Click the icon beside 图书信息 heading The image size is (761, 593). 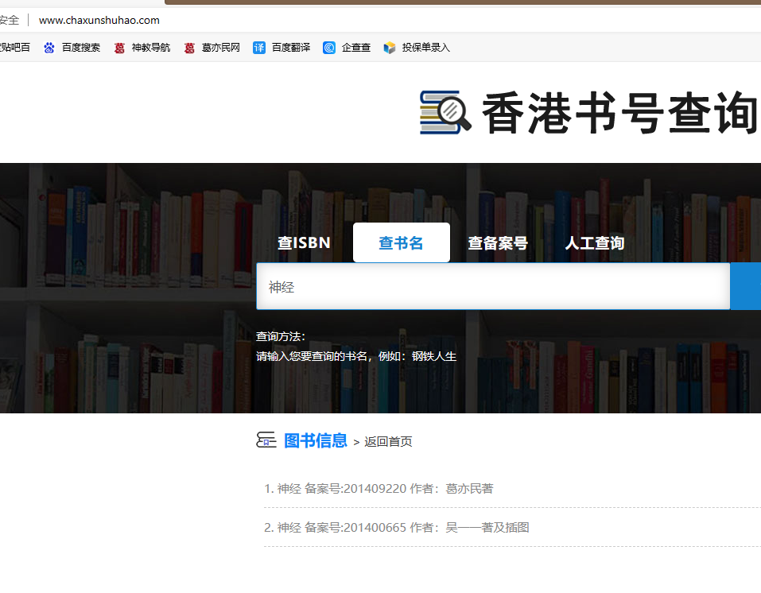(266, 440)
